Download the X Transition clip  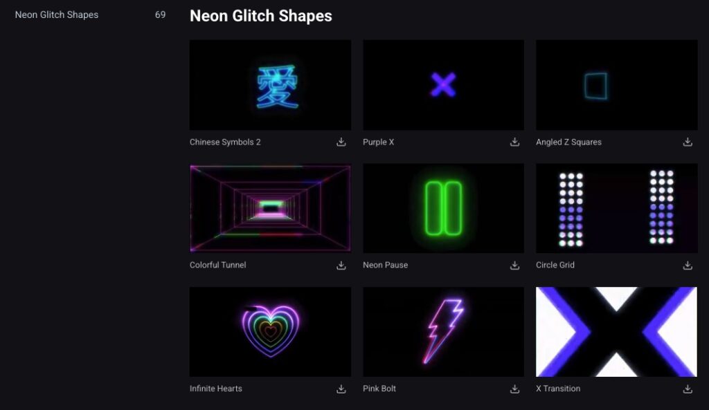688,389
